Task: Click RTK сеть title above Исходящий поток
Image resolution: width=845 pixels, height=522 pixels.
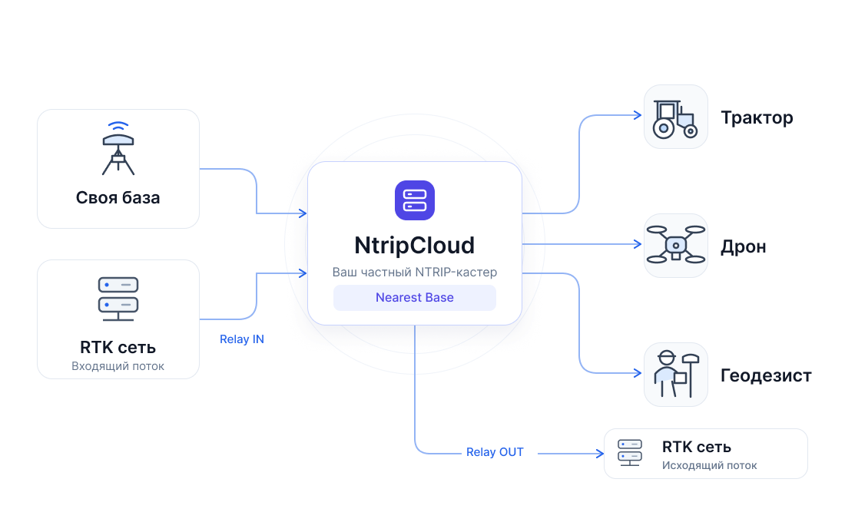Action: (696, 447)
